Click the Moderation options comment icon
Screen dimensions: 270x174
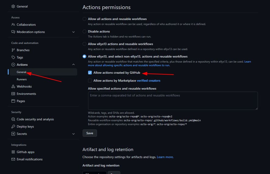click(13, 32)
